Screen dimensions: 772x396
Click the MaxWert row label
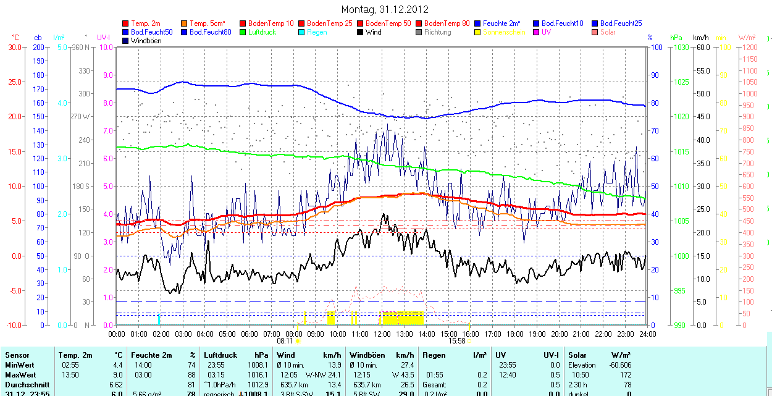point(20,375)
